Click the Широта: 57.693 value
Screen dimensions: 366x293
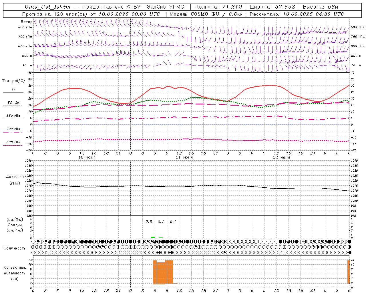pyautogui.click(x=272, y=7)
